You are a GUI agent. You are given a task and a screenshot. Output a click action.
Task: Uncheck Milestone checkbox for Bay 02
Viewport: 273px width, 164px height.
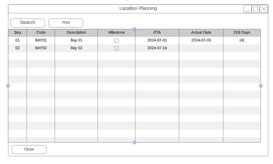click(x=116, y=48)
